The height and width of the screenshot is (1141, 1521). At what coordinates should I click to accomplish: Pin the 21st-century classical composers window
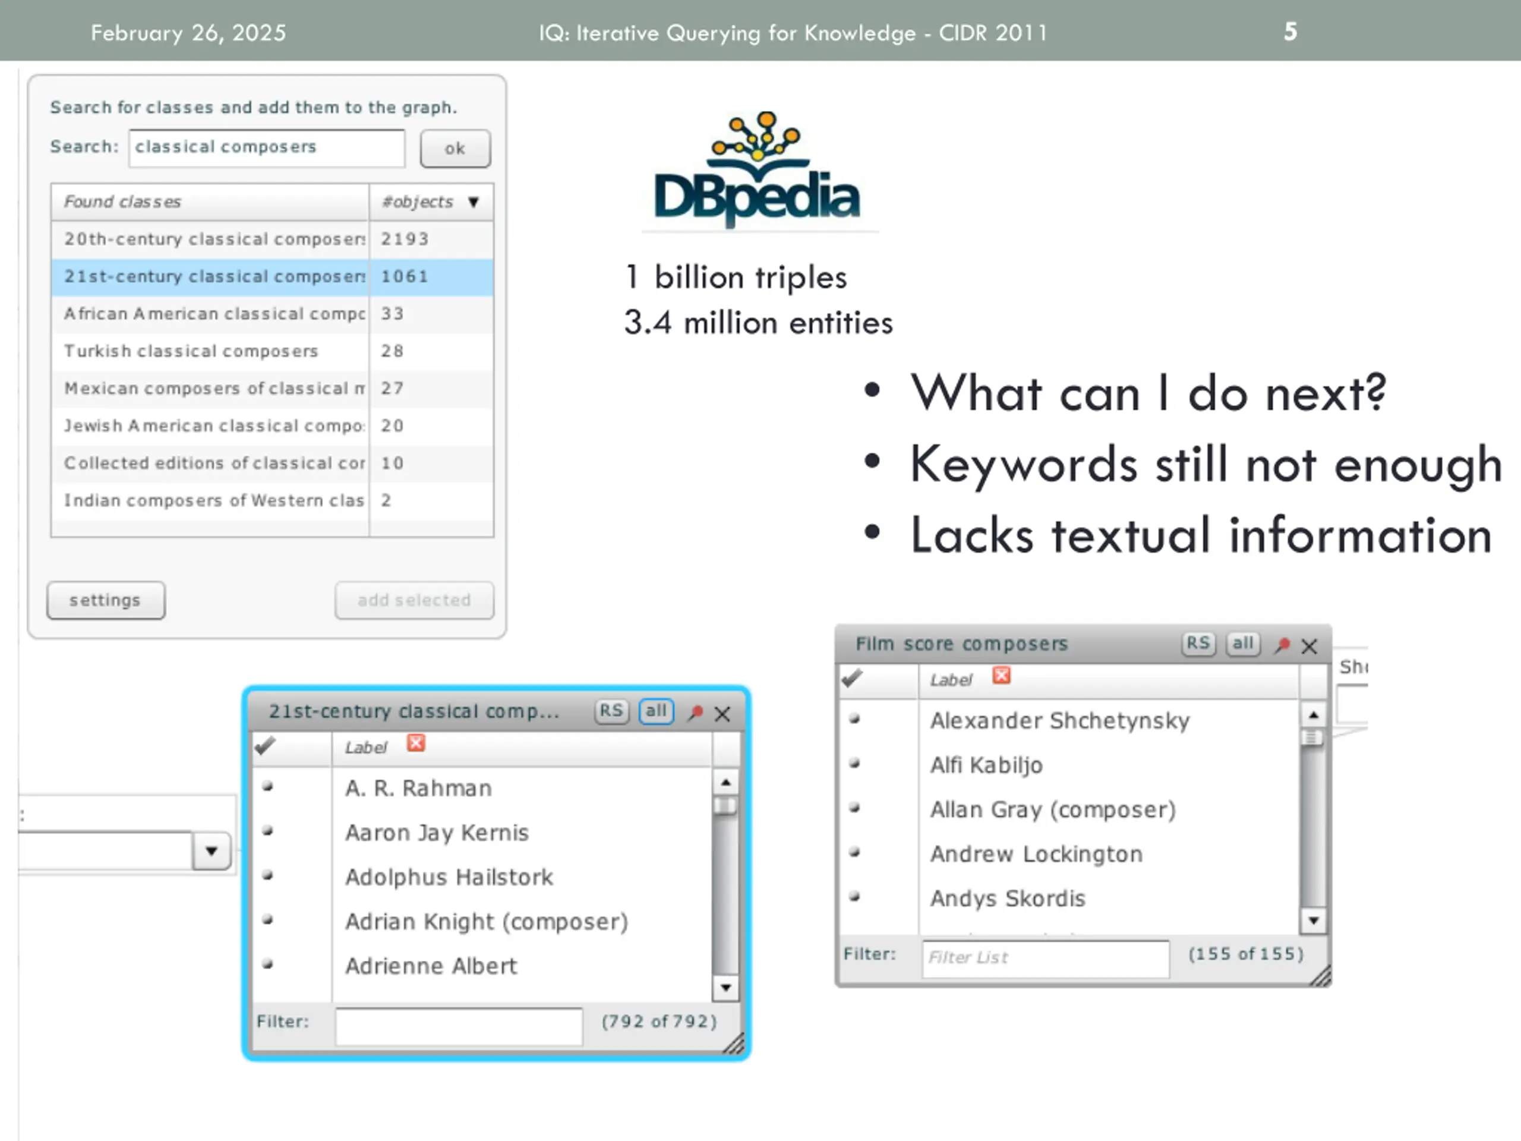click(695, 713)
